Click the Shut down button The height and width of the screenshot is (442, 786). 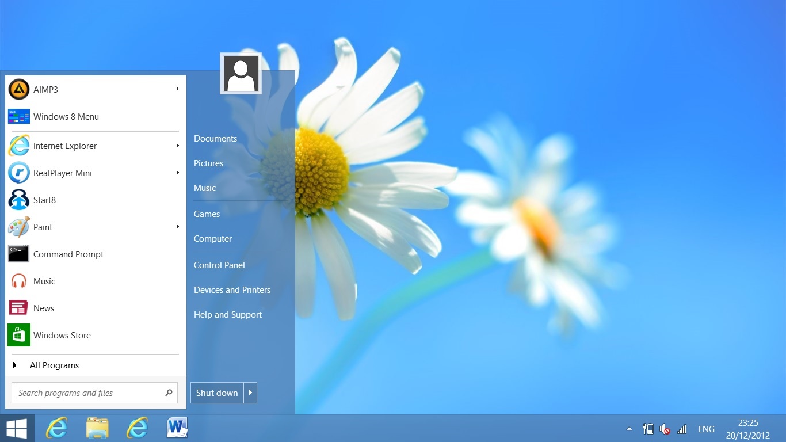coord(217,393)
